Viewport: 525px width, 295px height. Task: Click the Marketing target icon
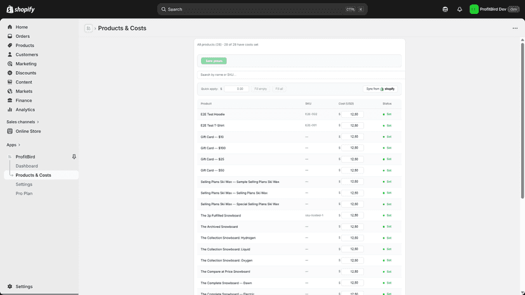[10, 63]
